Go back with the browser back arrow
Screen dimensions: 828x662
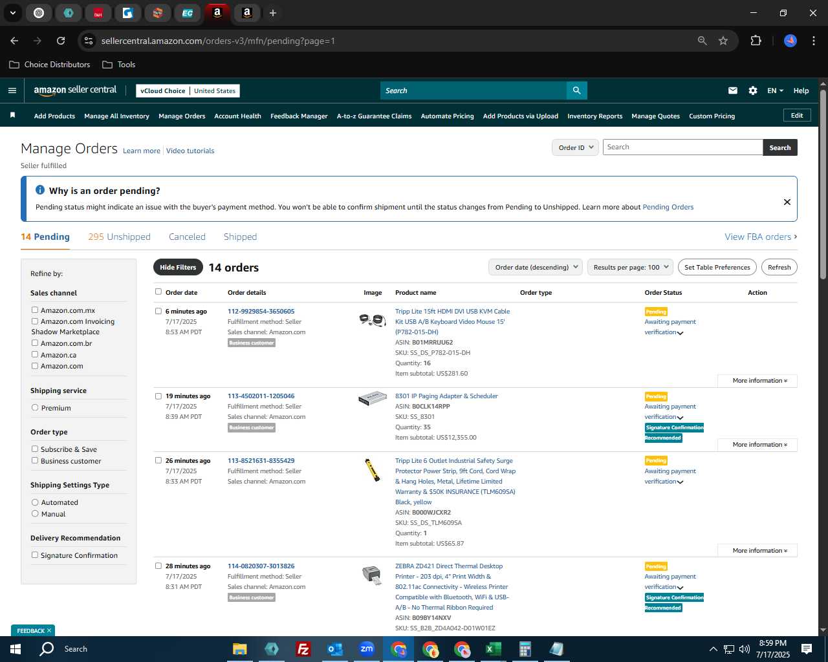pyautogui.click(x=14, y=41)
